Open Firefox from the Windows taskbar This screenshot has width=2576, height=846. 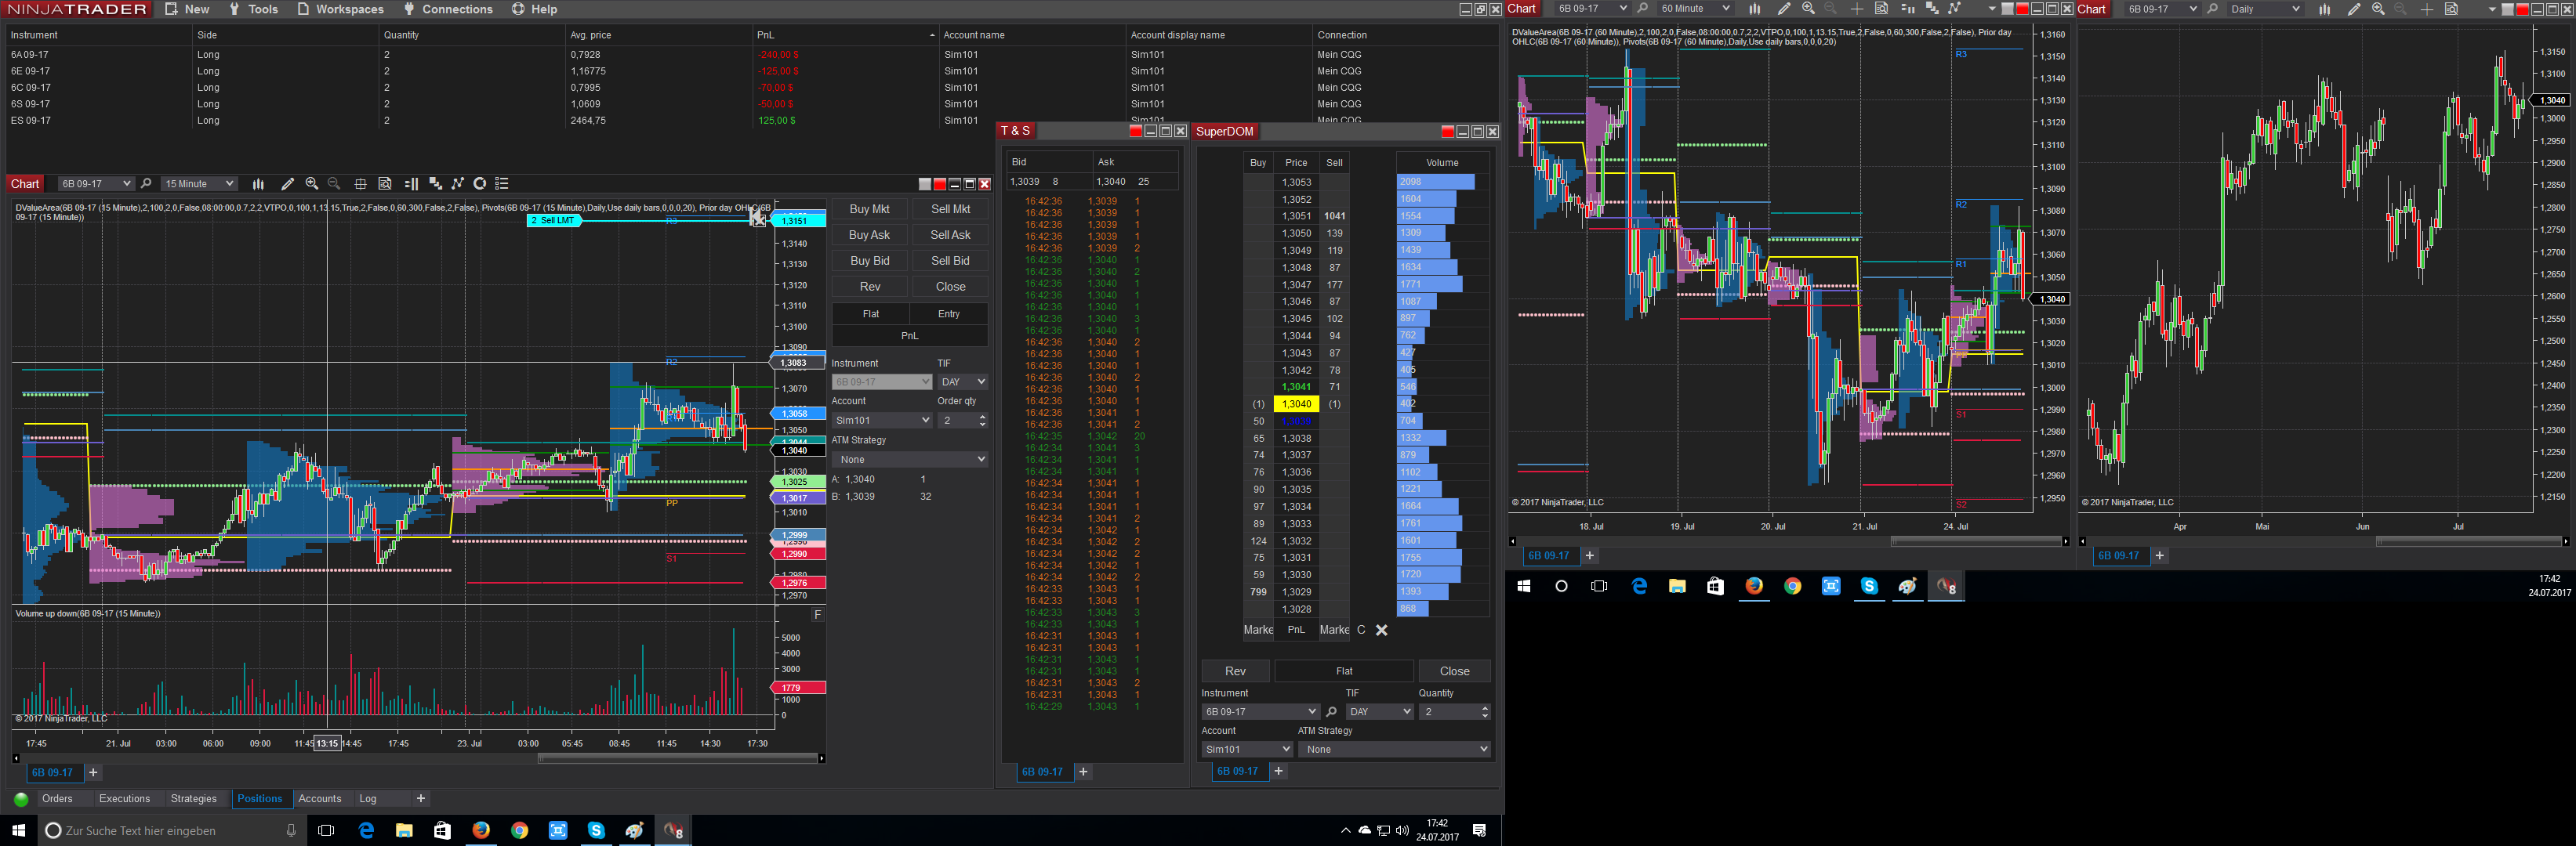point(481,830)
